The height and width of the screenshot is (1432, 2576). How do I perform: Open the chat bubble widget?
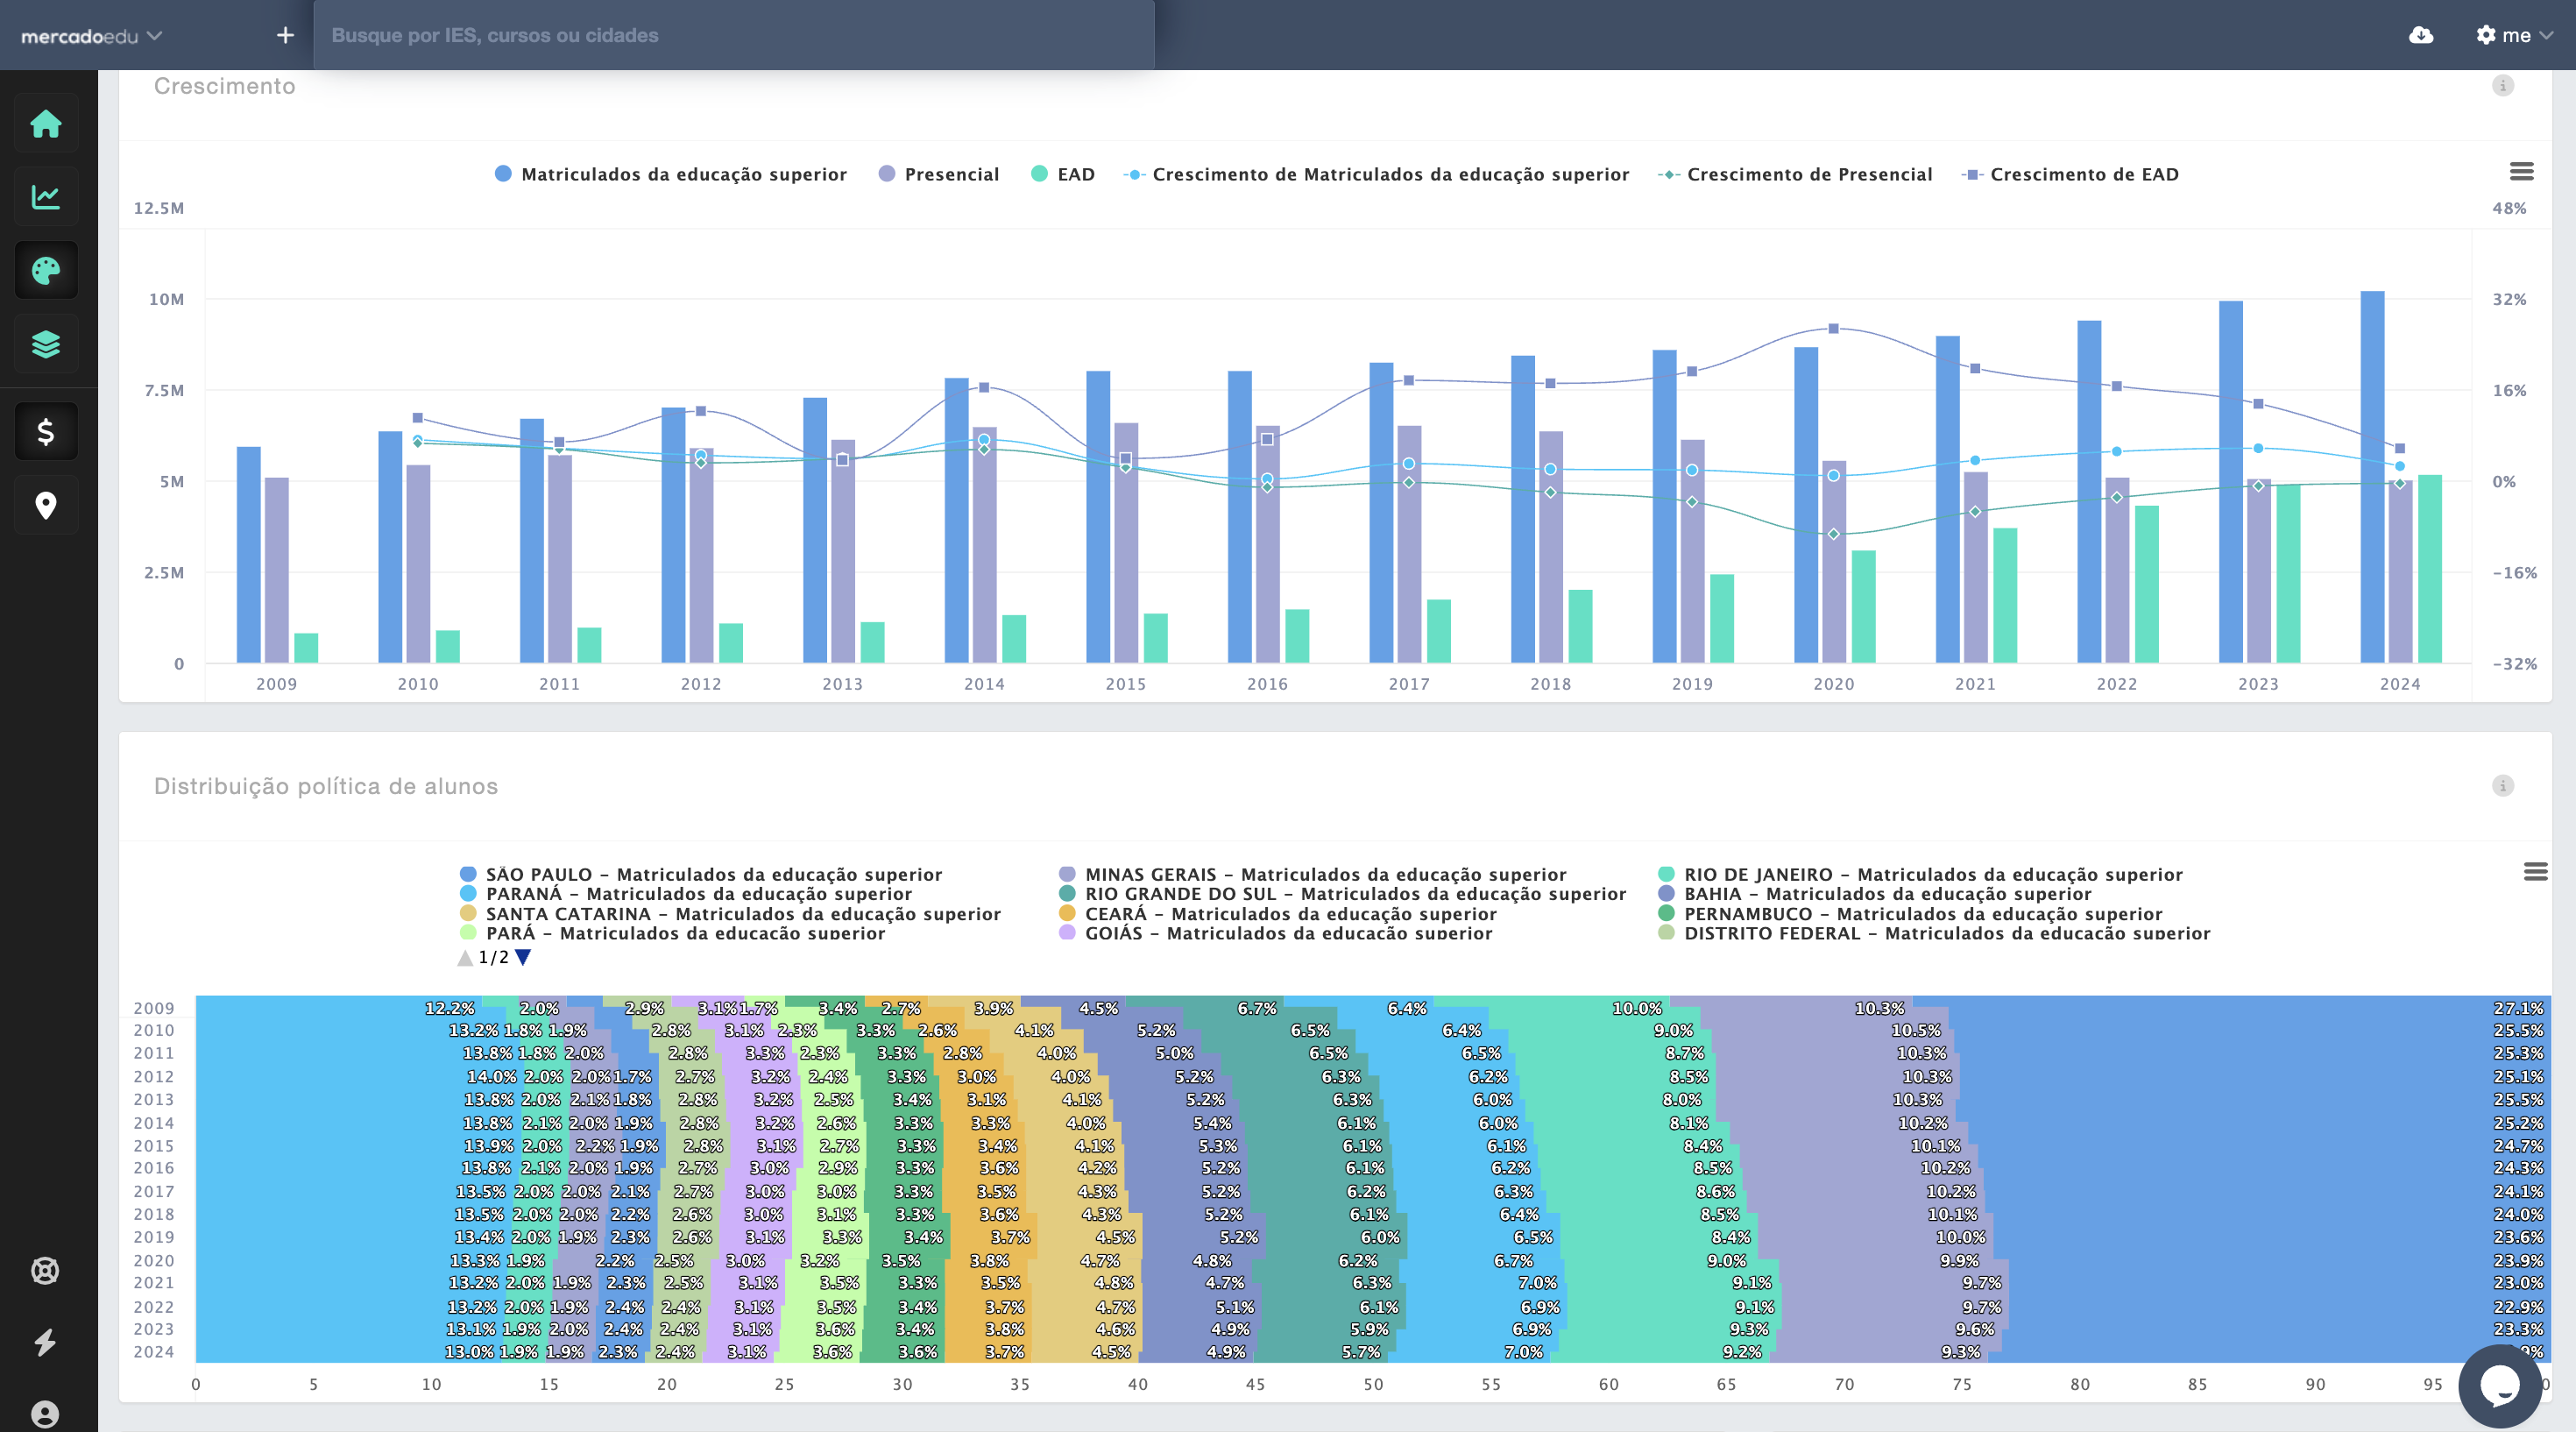tap(2500, 1386)
